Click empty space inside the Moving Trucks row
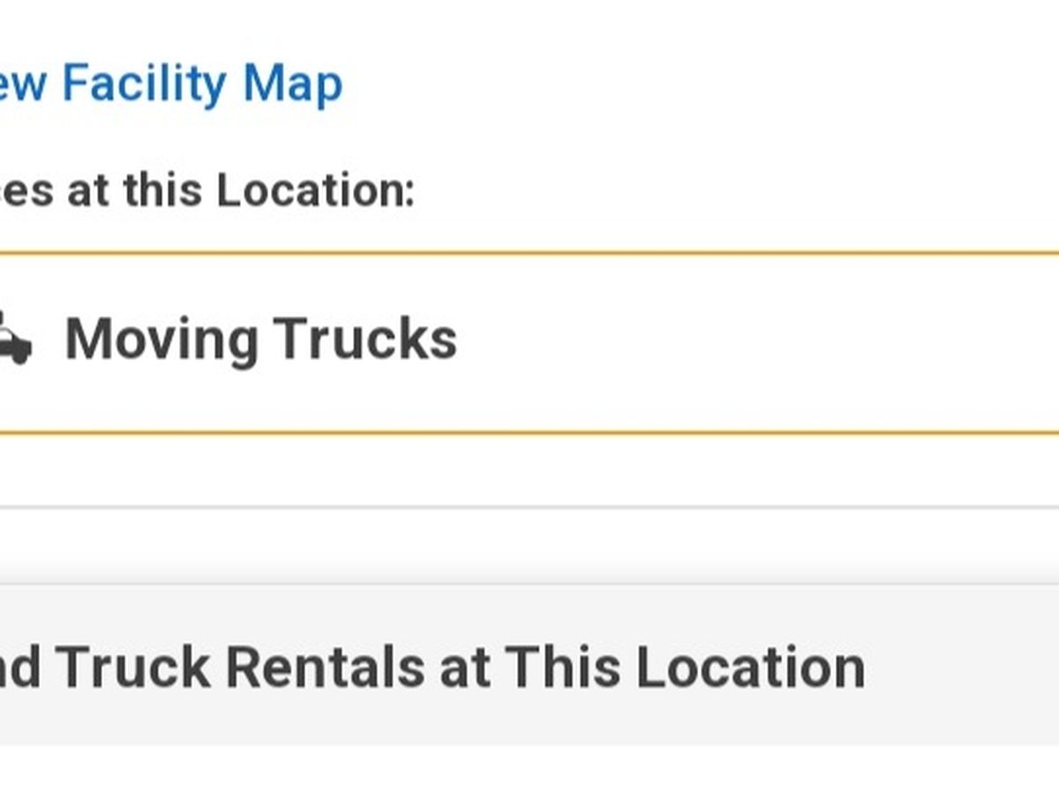1059x794 pixels. (x=750, y=342)
